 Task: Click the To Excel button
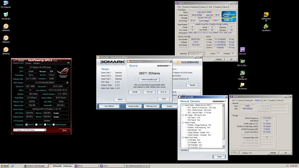point(149,92)
